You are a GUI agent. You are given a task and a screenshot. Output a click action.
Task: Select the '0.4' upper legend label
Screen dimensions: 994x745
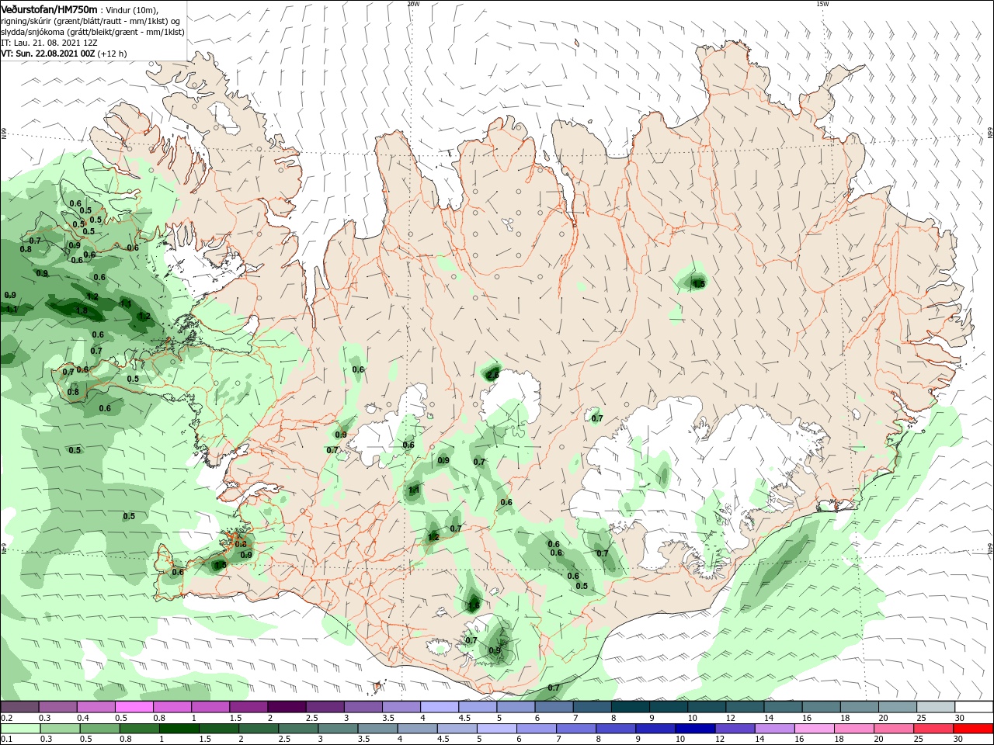point(83,718)
